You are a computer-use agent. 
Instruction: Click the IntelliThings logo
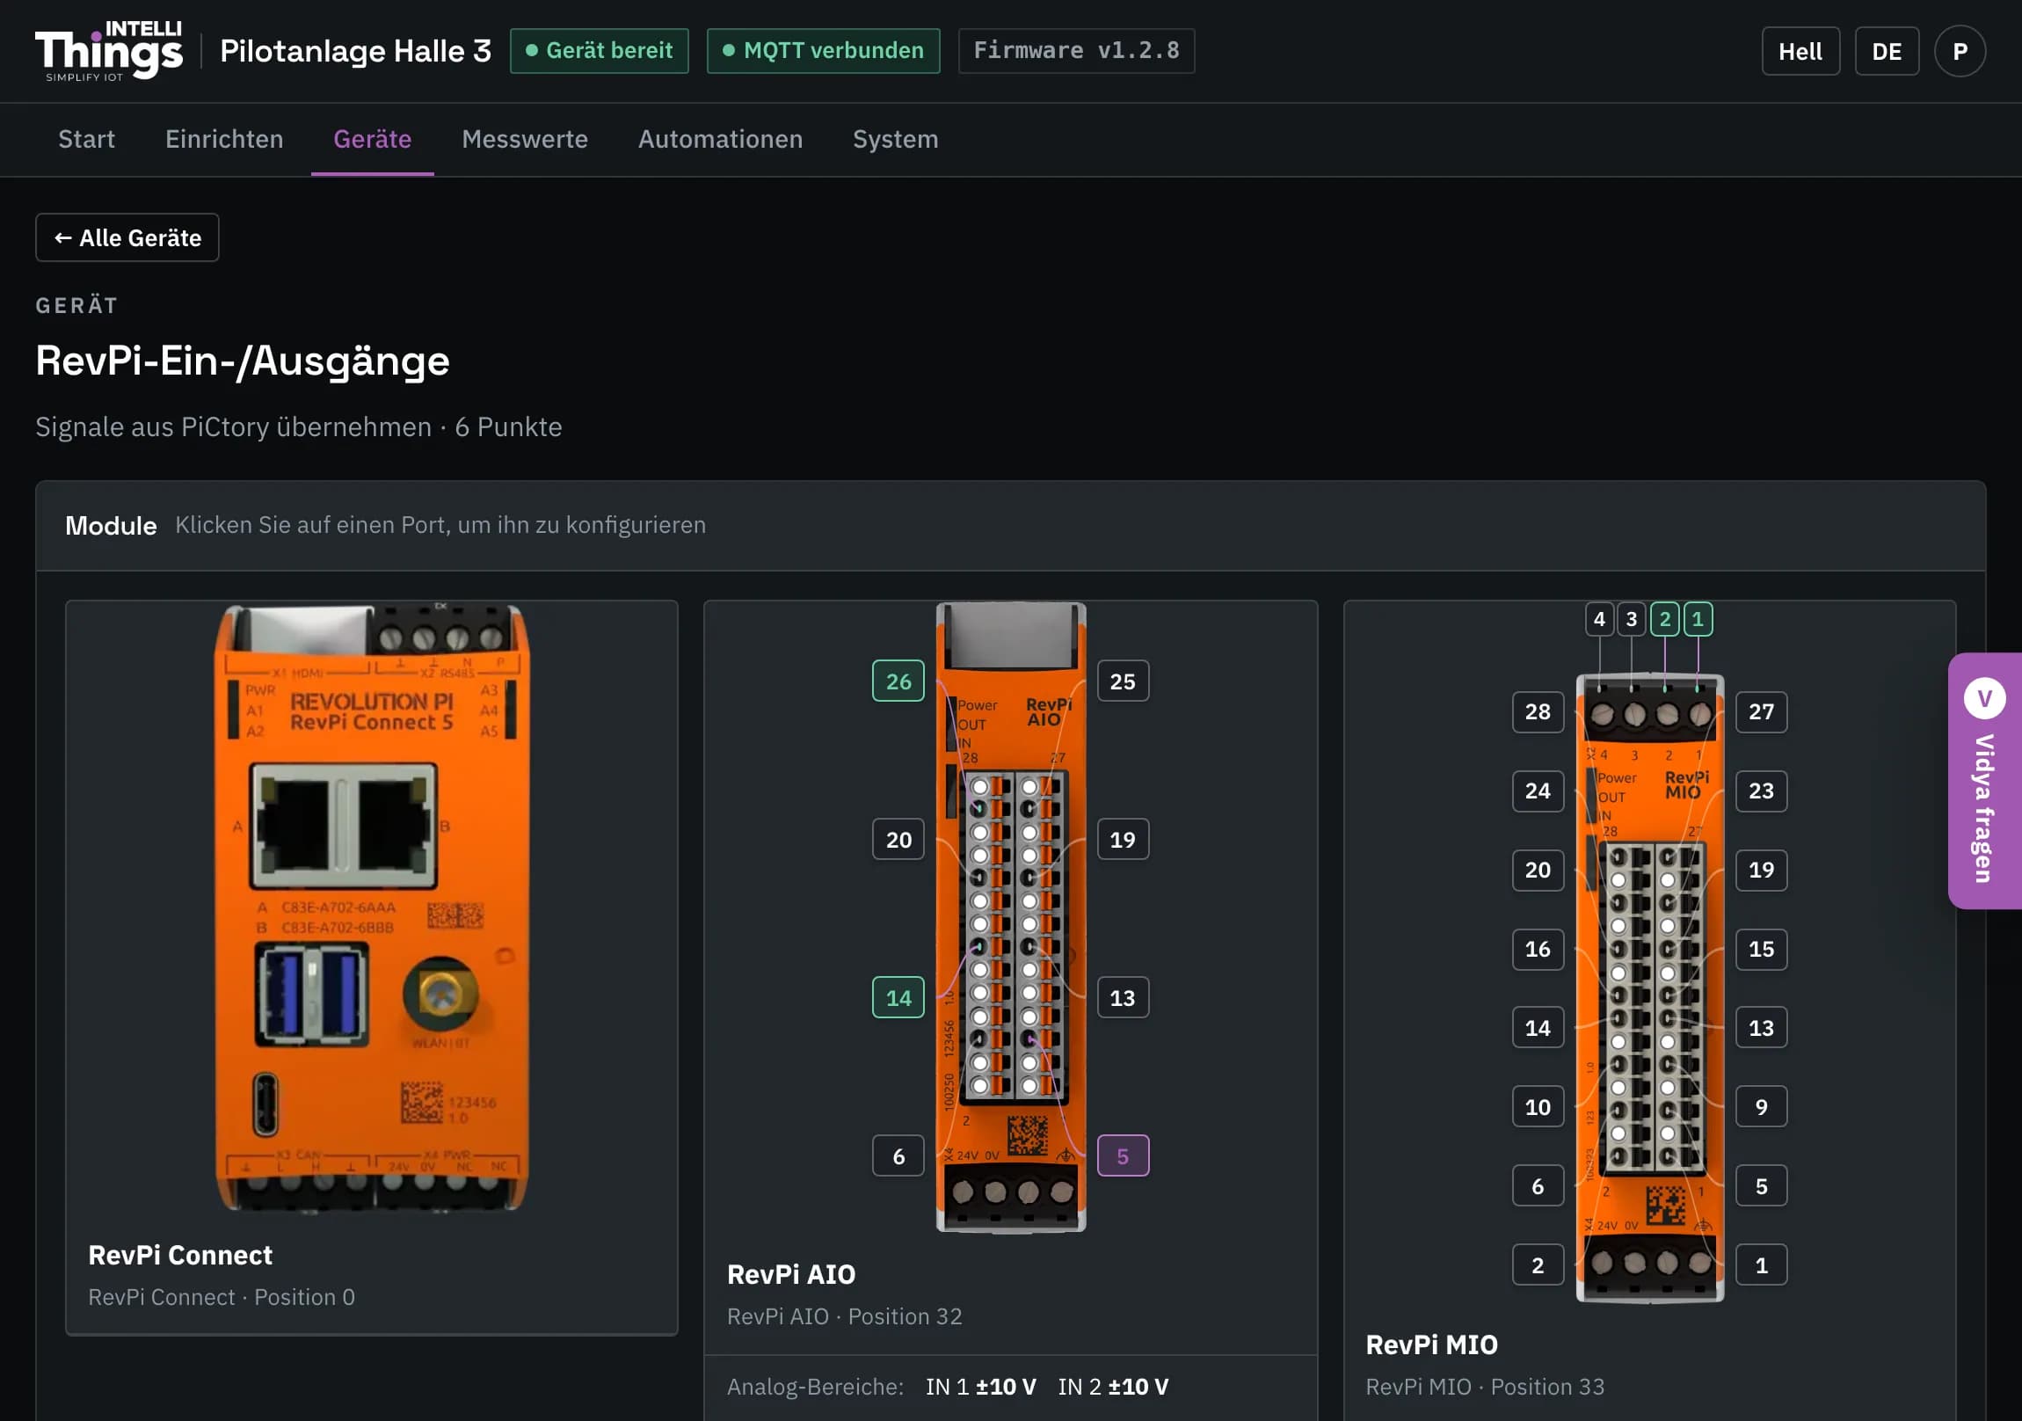(109, 51)
